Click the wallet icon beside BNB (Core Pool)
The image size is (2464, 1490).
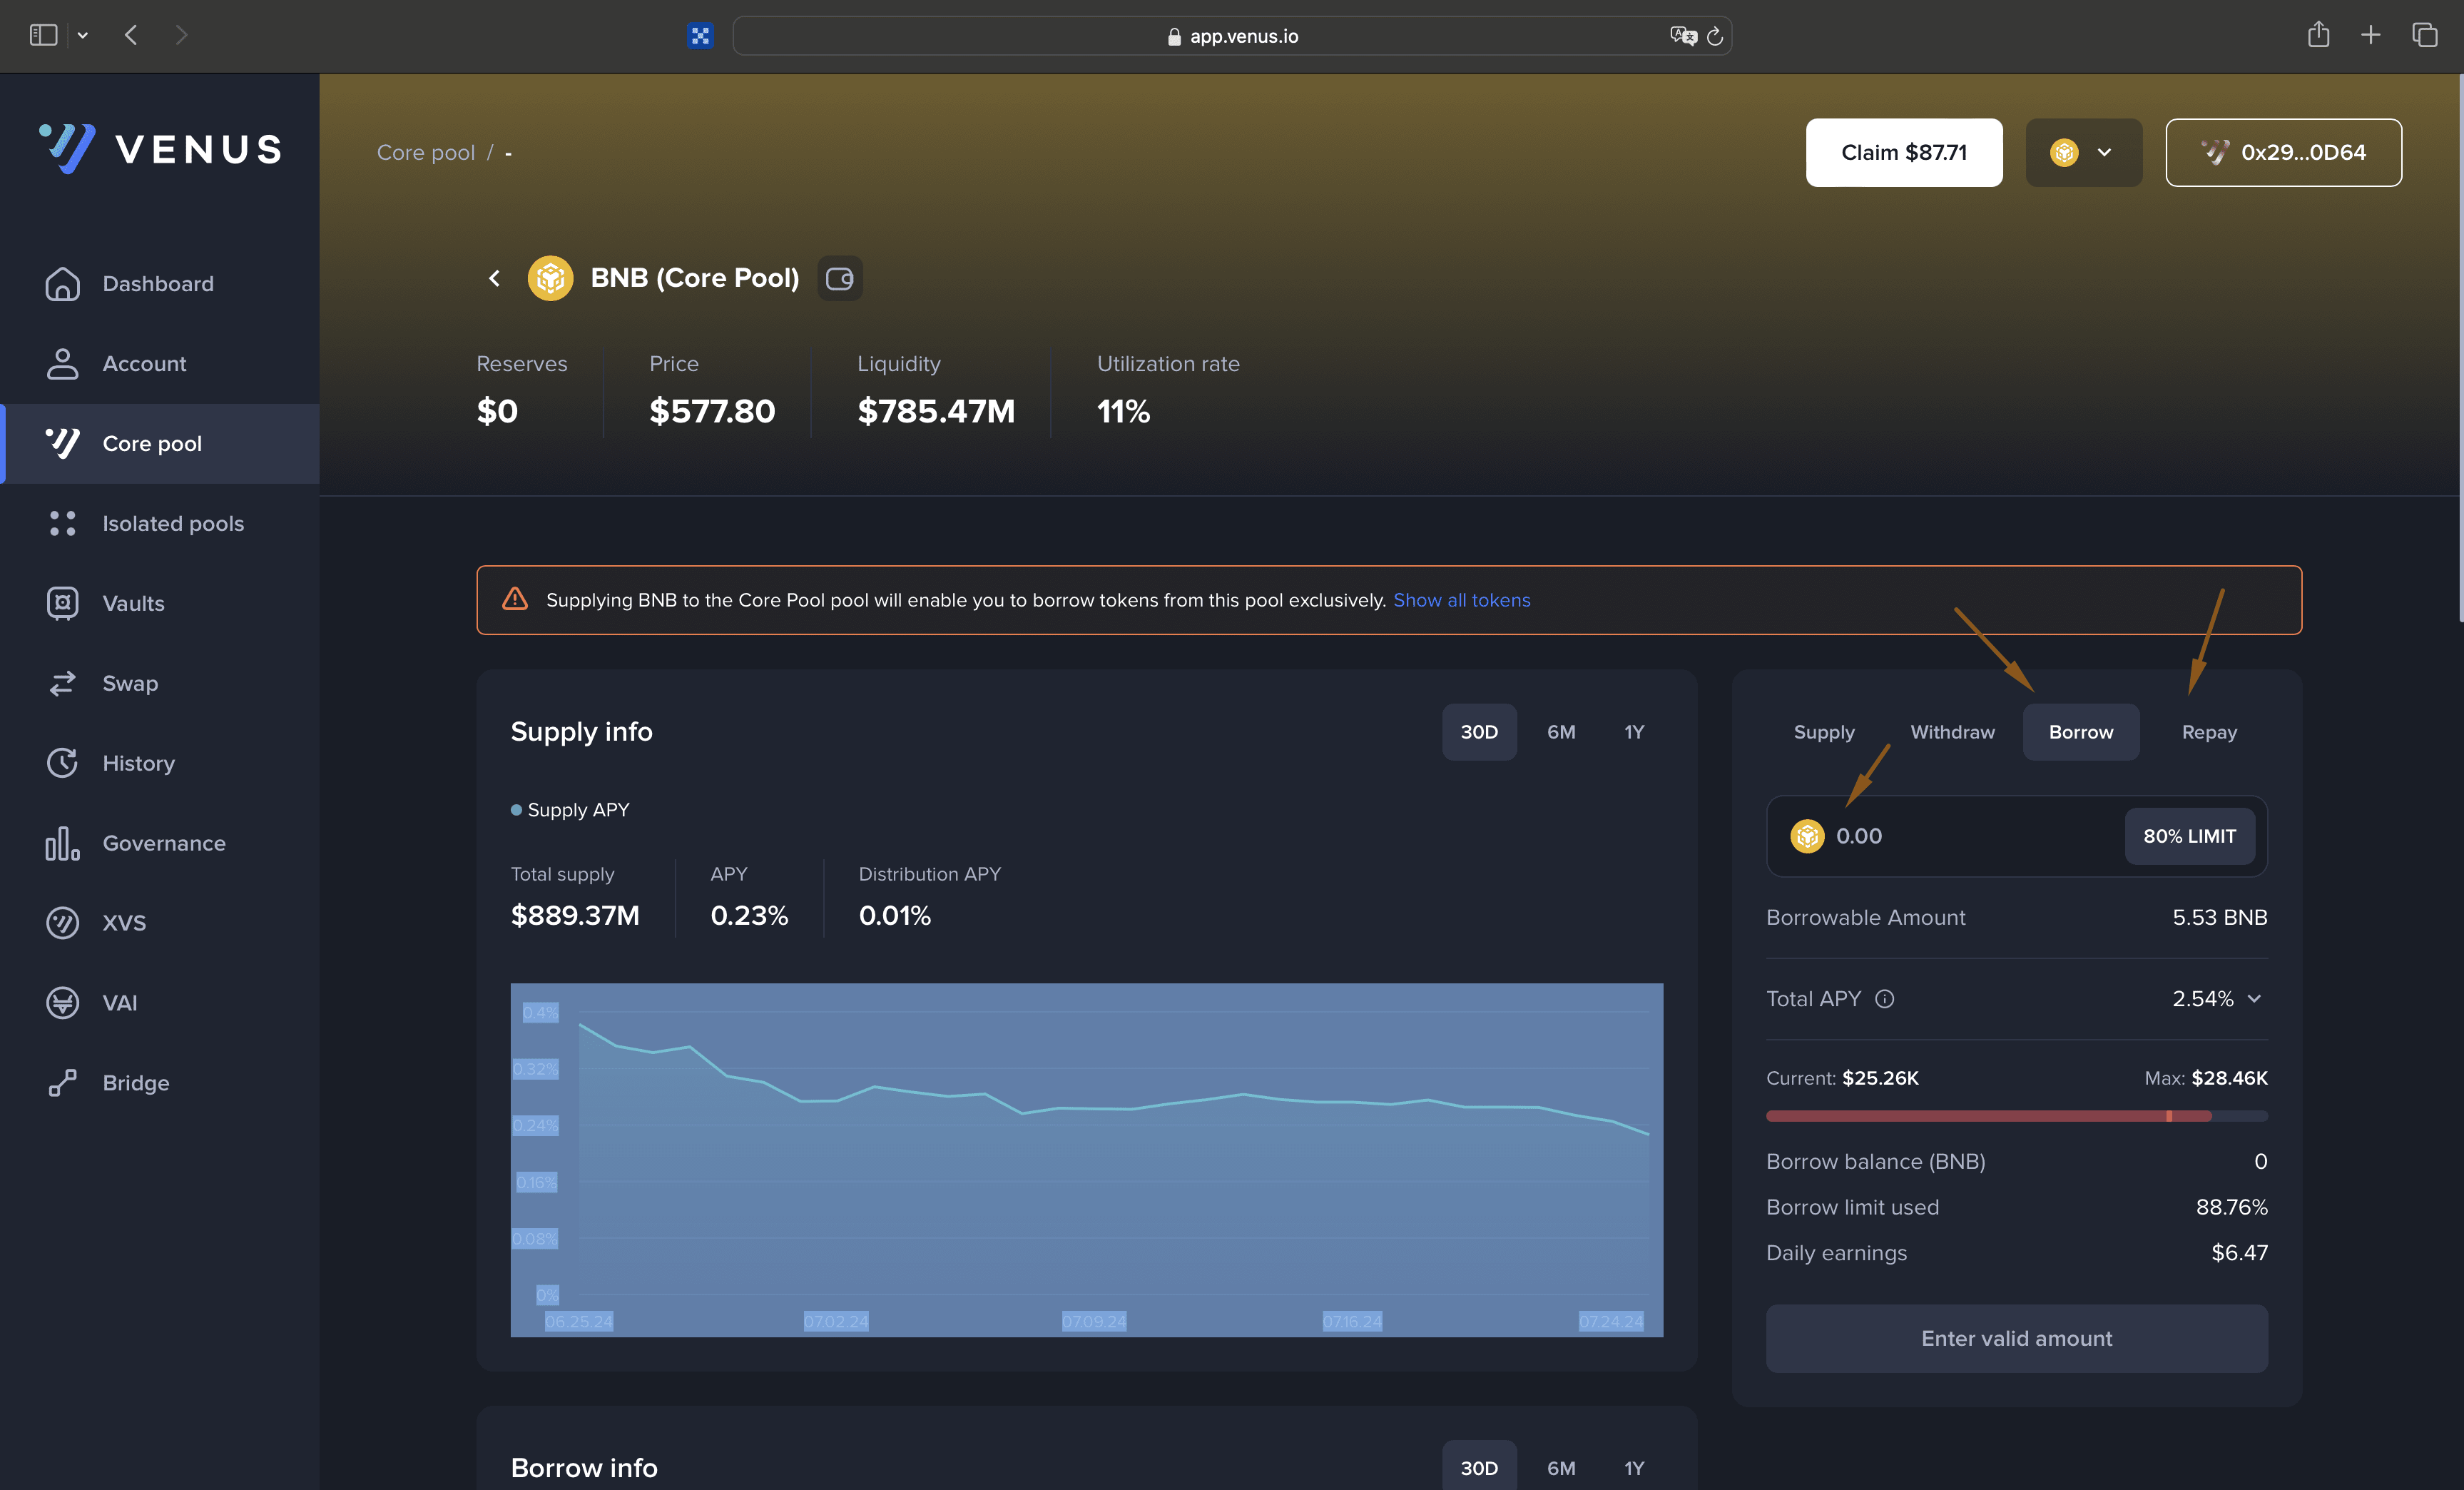pyautogui.click(x=839, y=278)
